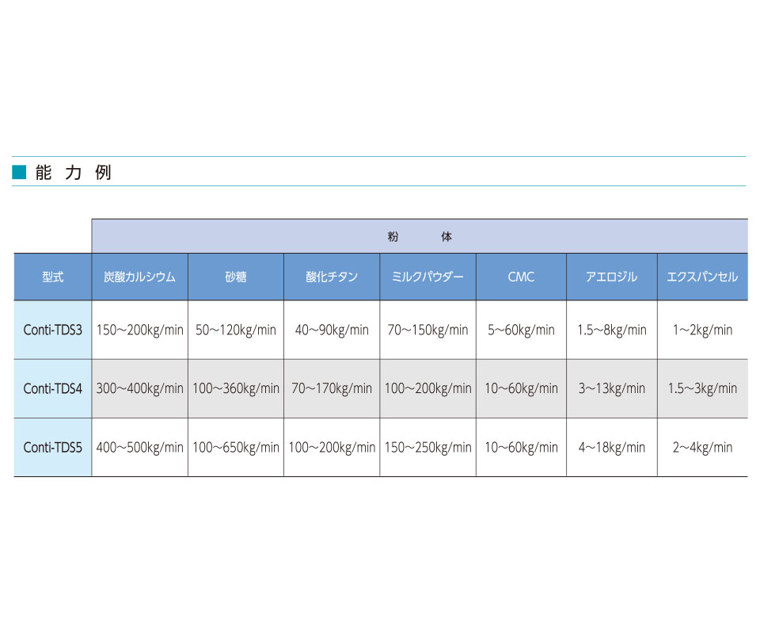This screenshot has width=760, height=634.
Task: Click the 70~150kg/min cell
Action: click(x=427, y=330)
